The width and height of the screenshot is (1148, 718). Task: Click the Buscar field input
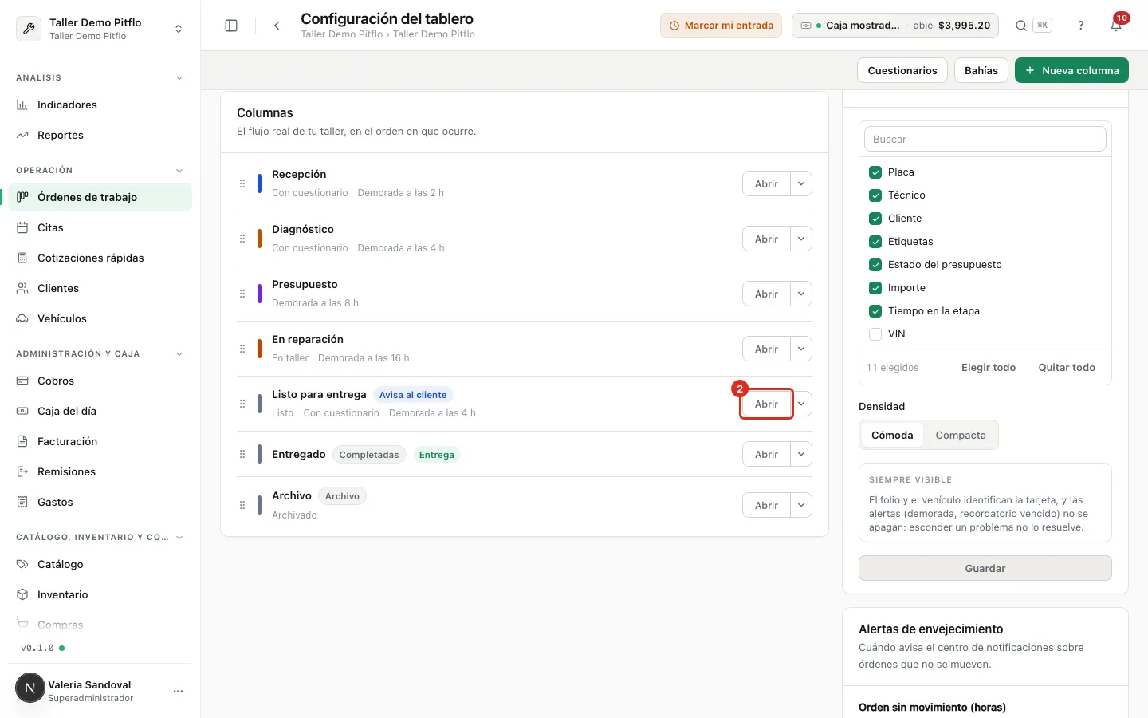click(985, 139)
